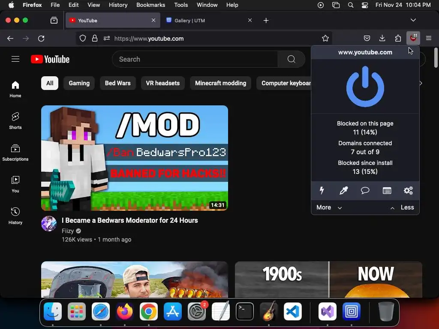The width and height of the screenshot is (439, 329).
Task: Open the /MOD Bedwars video thumbnail
Action: (134, 158)
